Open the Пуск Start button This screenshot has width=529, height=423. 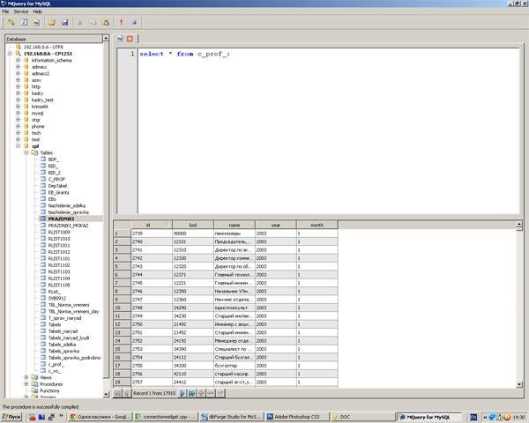tap(11, 417)
